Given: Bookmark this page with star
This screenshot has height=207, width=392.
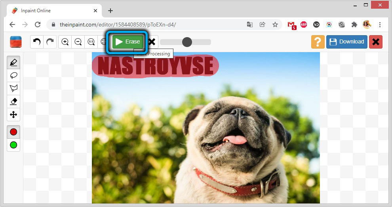Looking at the screenshot, I should coord(275,24).
